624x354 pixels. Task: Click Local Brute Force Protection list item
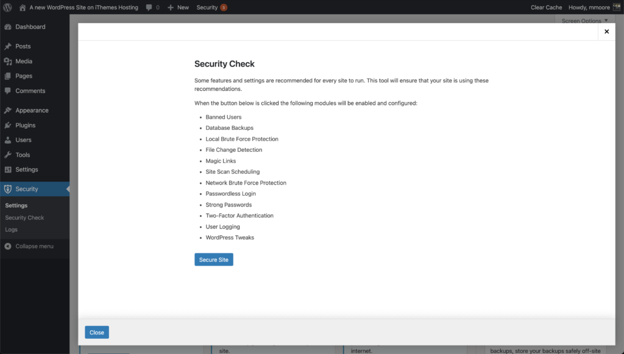pyautogui.click(x=242, y=139)
